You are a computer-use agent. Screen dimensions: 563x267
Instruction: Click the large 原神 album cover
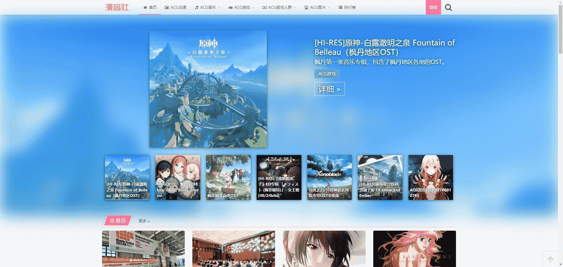(x=208, y=89)
